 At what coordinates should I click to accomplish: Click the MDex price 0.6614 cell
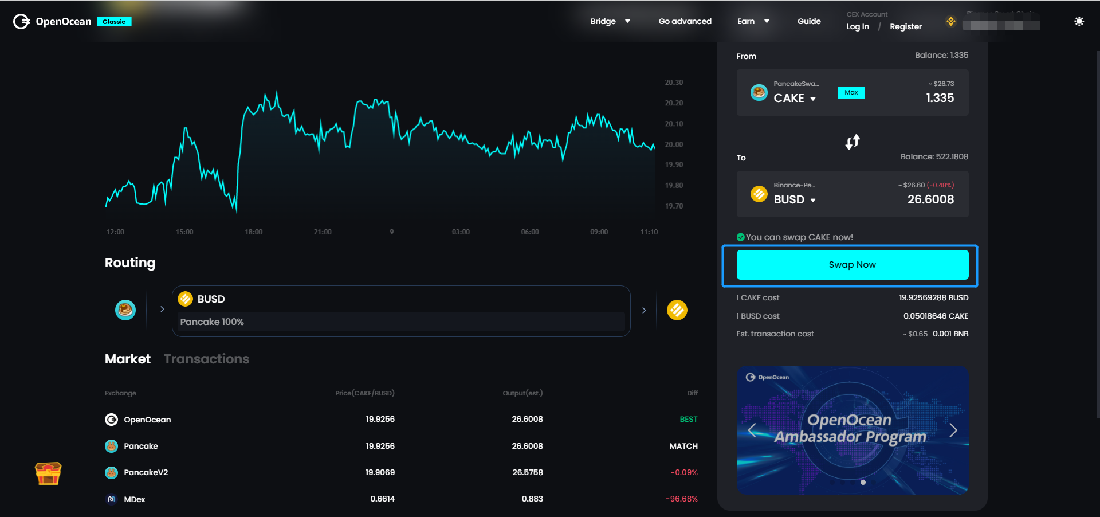click(x=383, y=499)
